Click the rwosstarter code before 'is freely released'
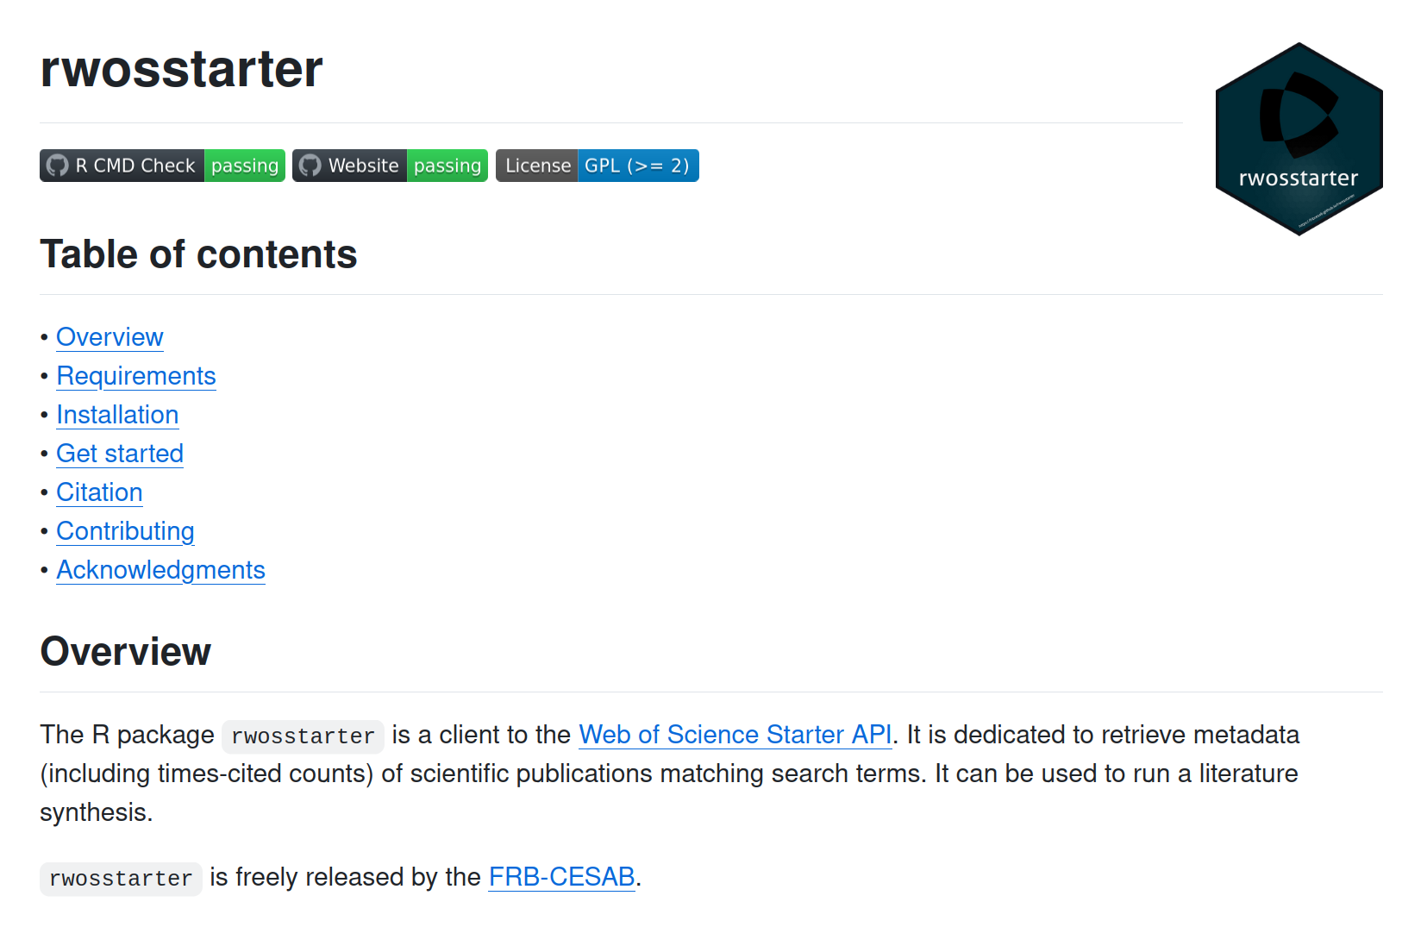Viewport: 1427px width, 927px height. [x=121, y=879]
